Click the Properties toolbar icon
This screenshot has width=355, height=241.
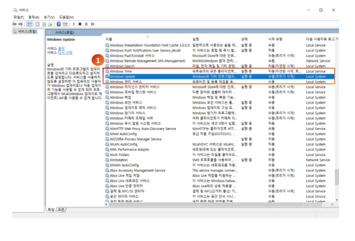tap(38, 24)
